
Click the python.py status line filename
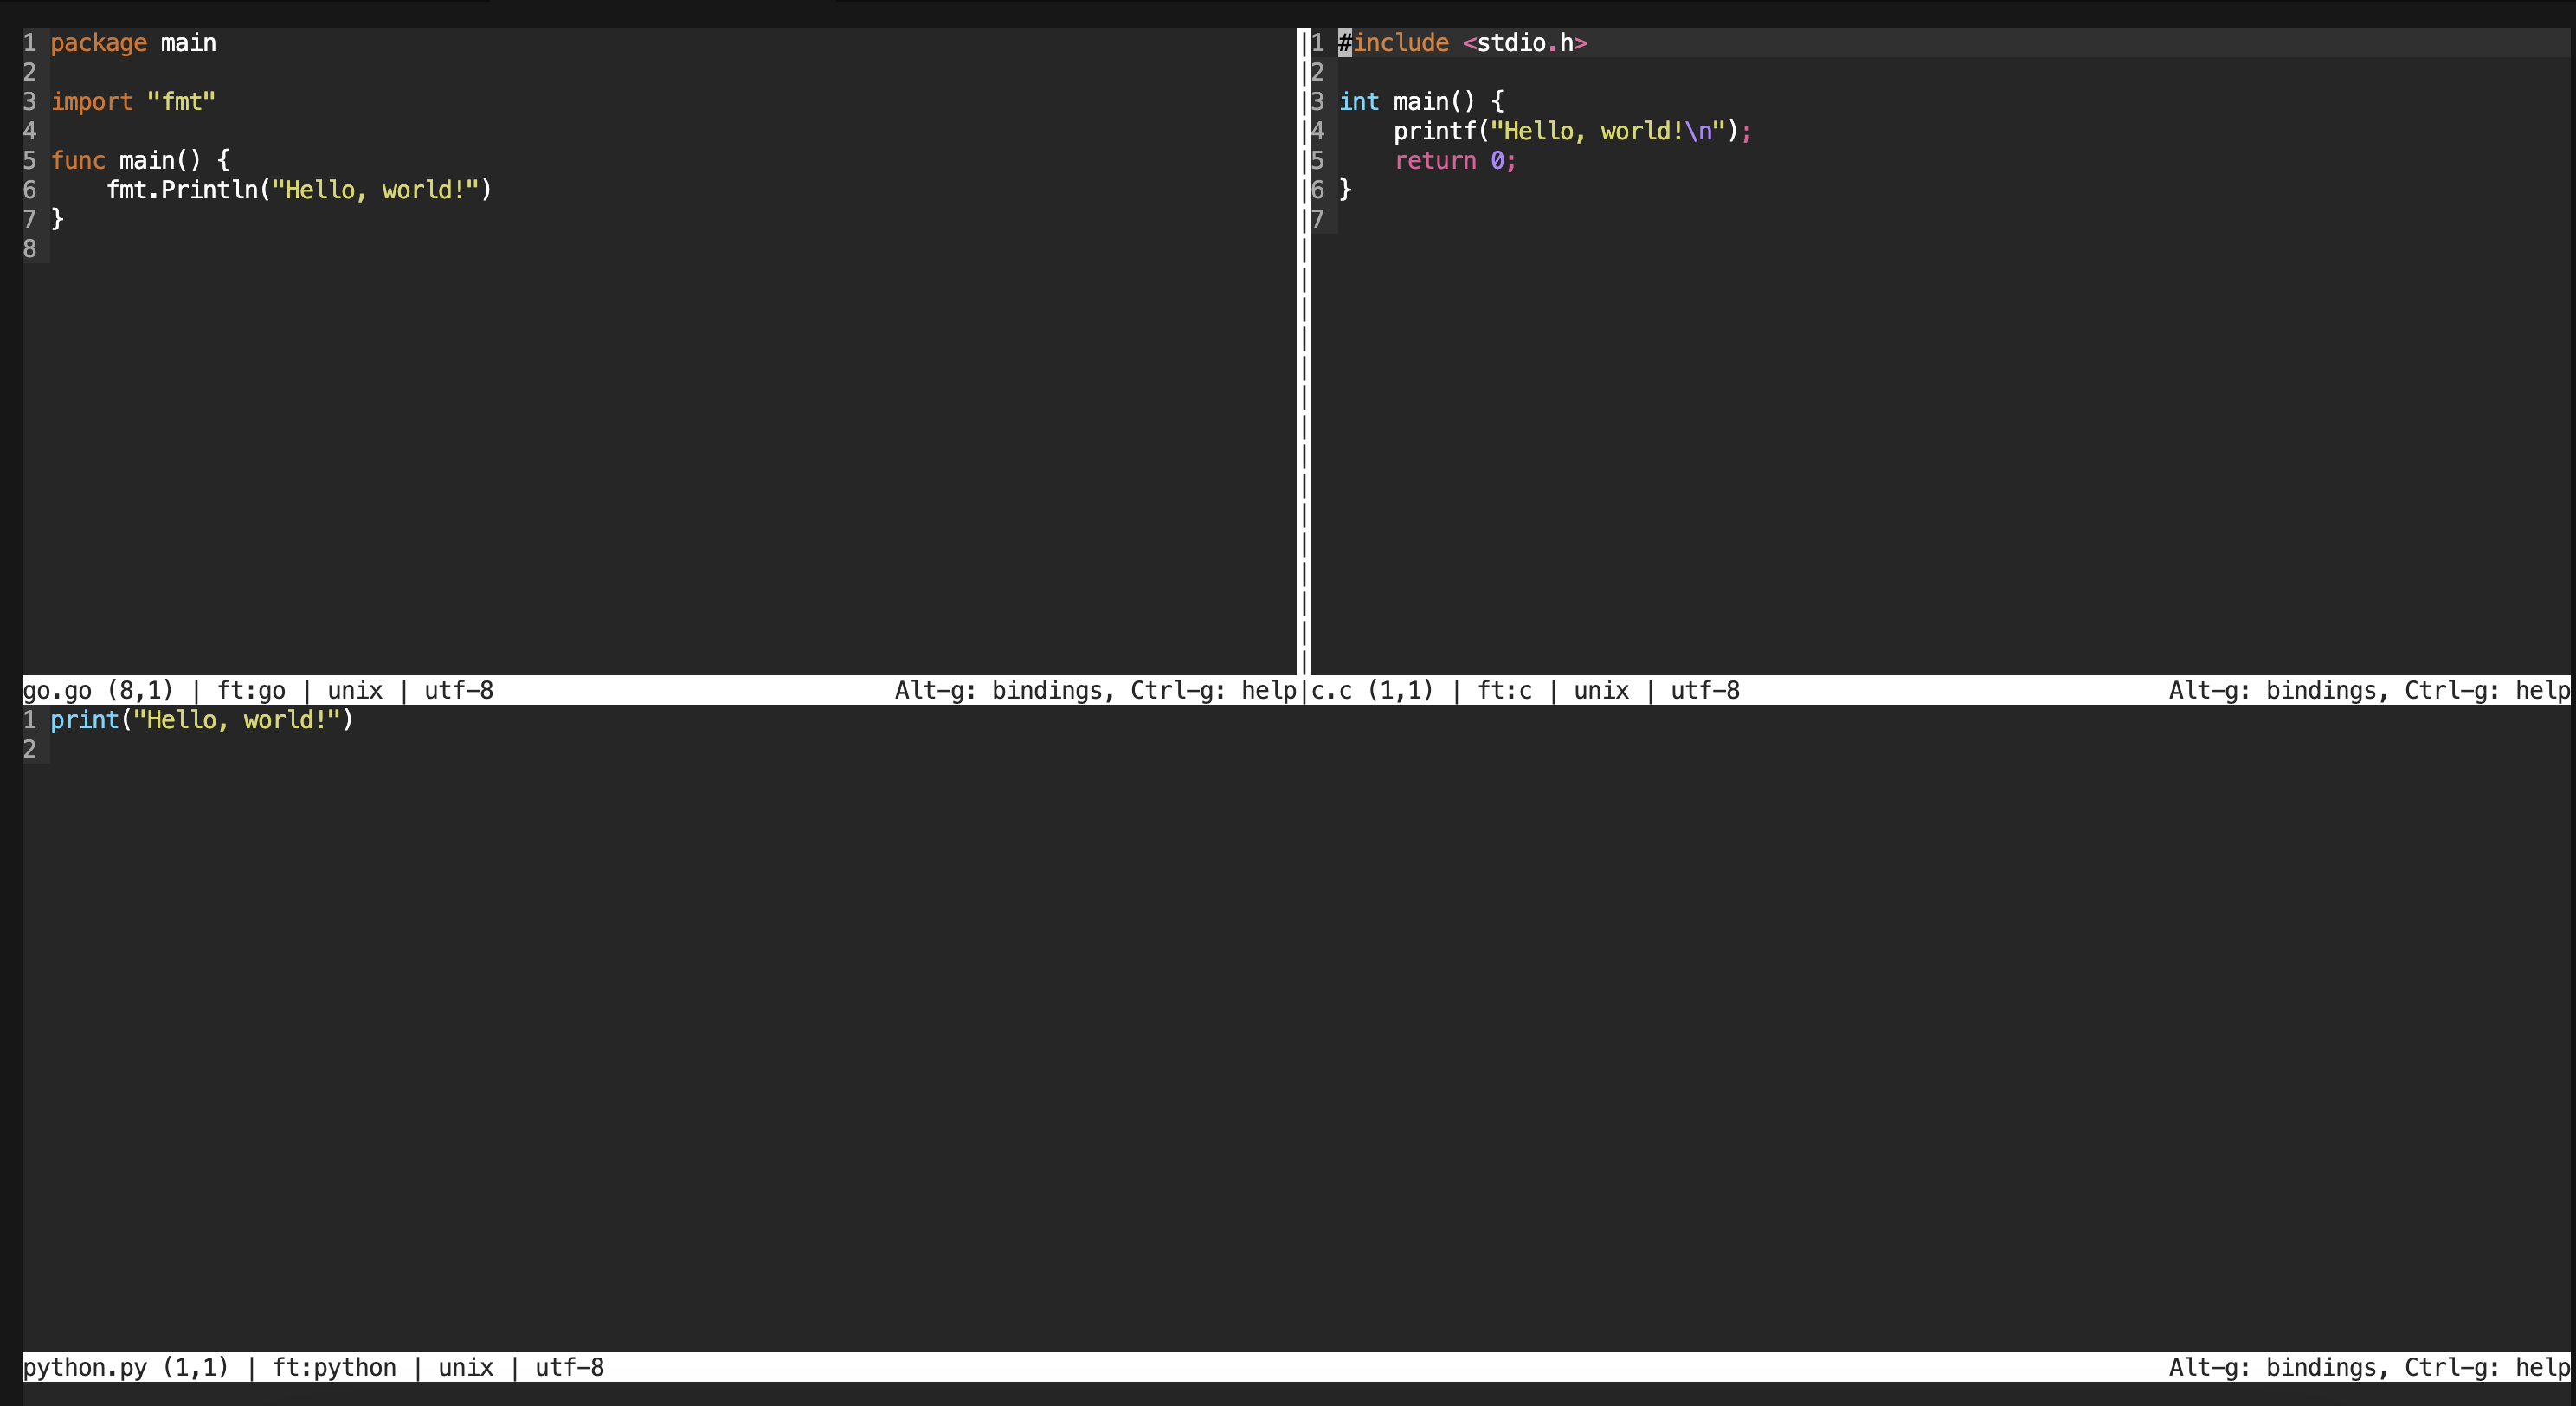point(84,1367)
